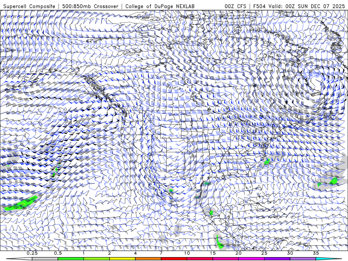Select the yellow-green 1–2 legend swatch
Viewport: 348px width, 261px height.
[97, 259]
